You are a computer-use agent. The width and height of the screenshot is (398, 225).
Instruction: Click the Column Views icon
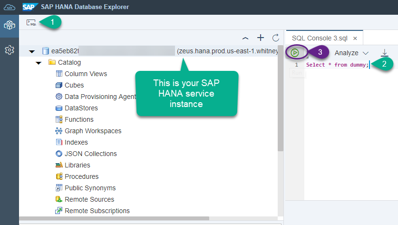coord(59,74)
